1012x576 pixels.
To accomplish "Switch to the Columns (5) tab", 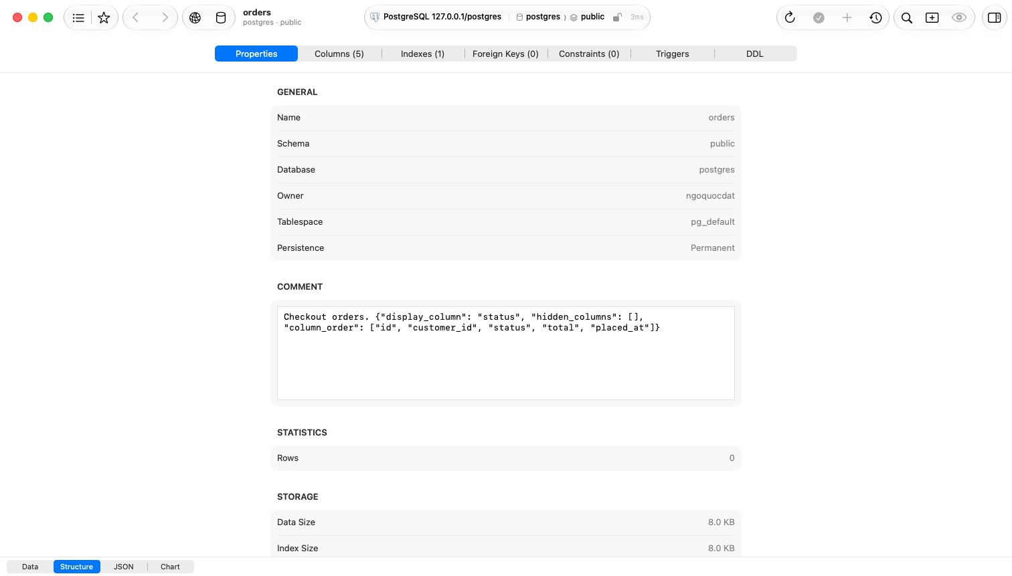I will [339, 54].
